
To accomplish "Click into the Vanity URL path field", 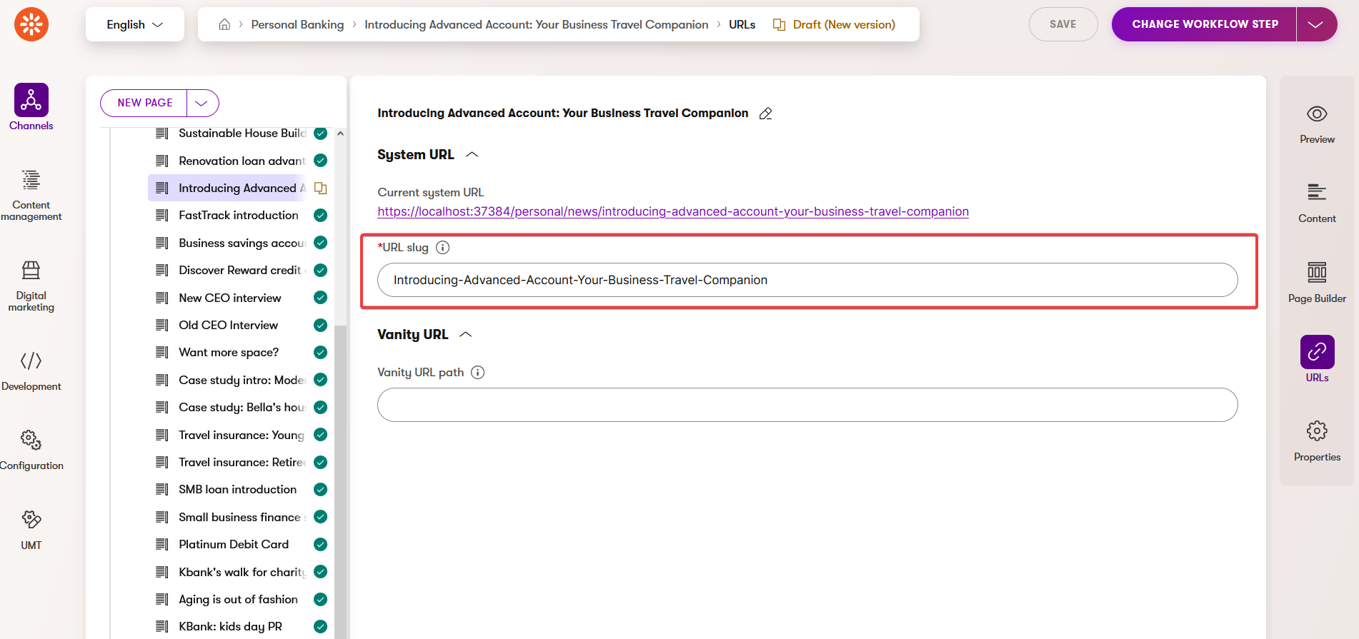I will coord(807,405).
